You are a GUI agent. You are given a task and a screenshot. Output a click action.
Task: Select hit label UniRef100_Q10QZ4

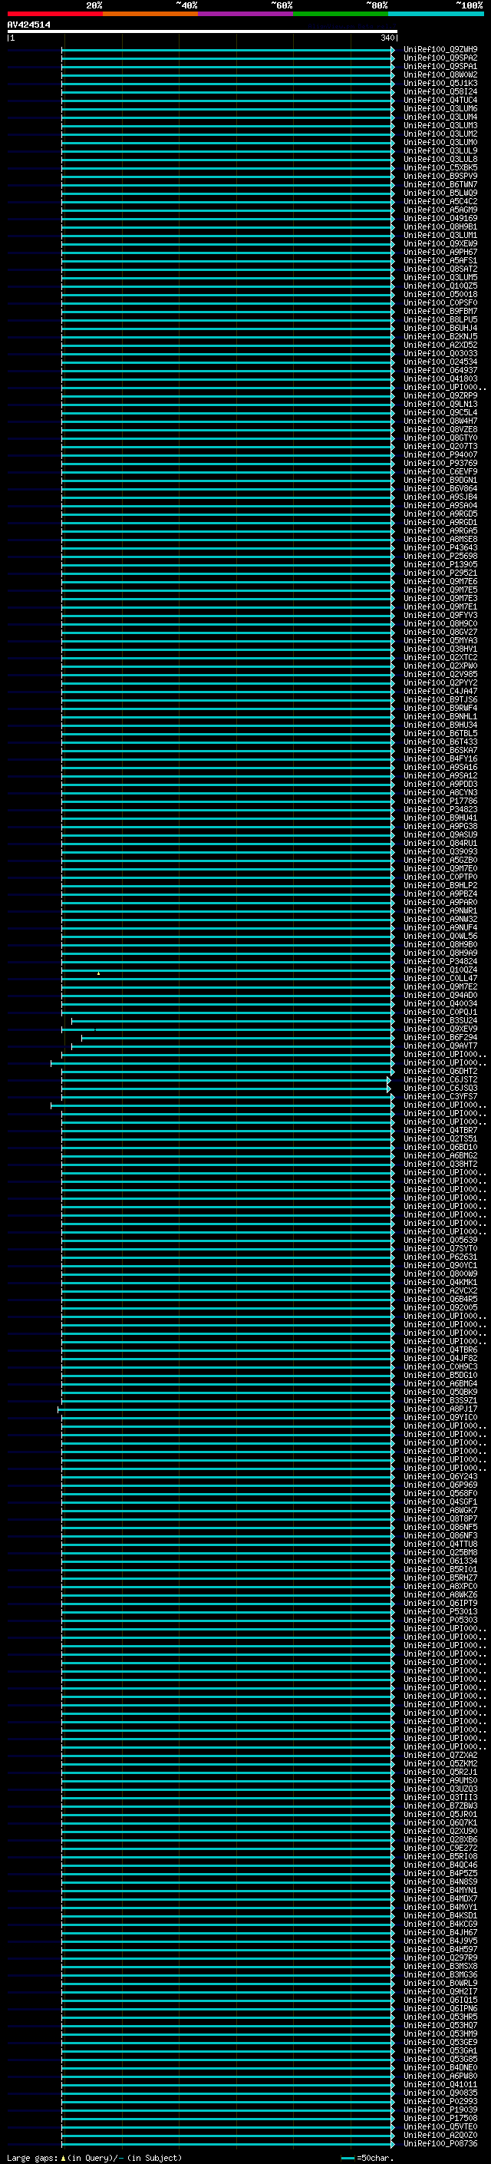pyautogui.click(x=440, y=970)
